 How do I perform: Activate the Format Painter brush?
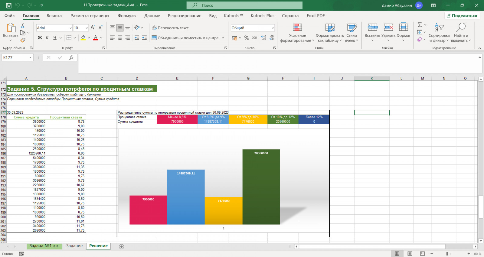[23, 40]
